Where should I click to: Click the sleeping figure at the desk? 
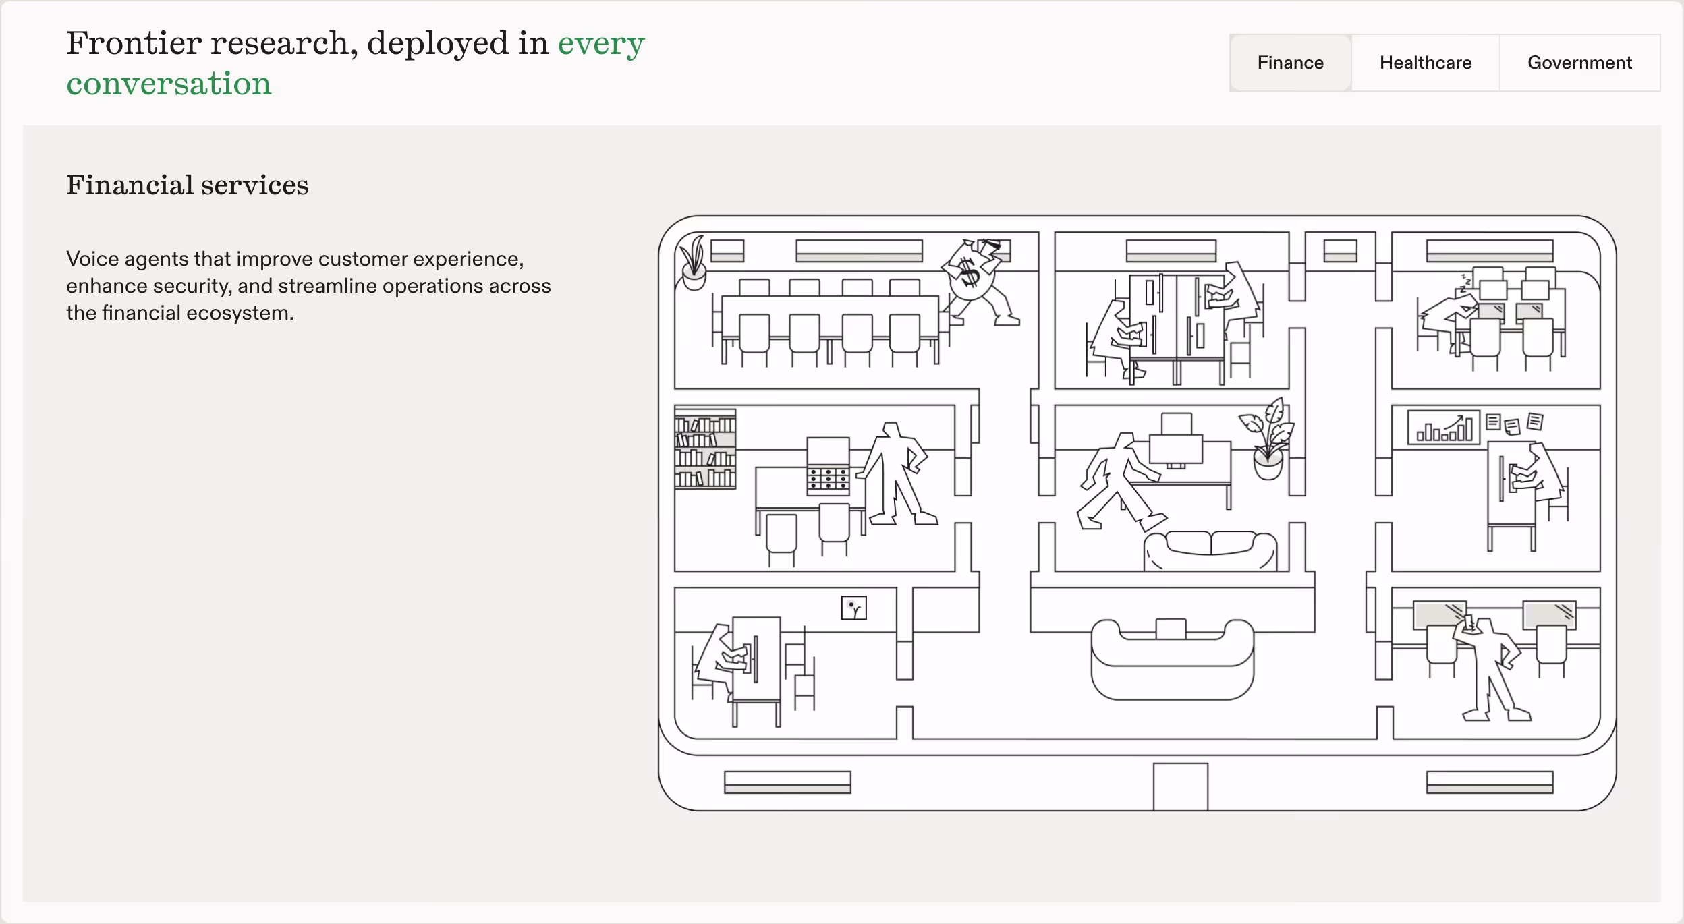(x=1449, y=322)
